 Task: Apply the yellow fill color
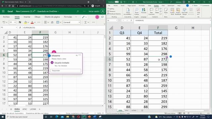(x=26, y=22)
